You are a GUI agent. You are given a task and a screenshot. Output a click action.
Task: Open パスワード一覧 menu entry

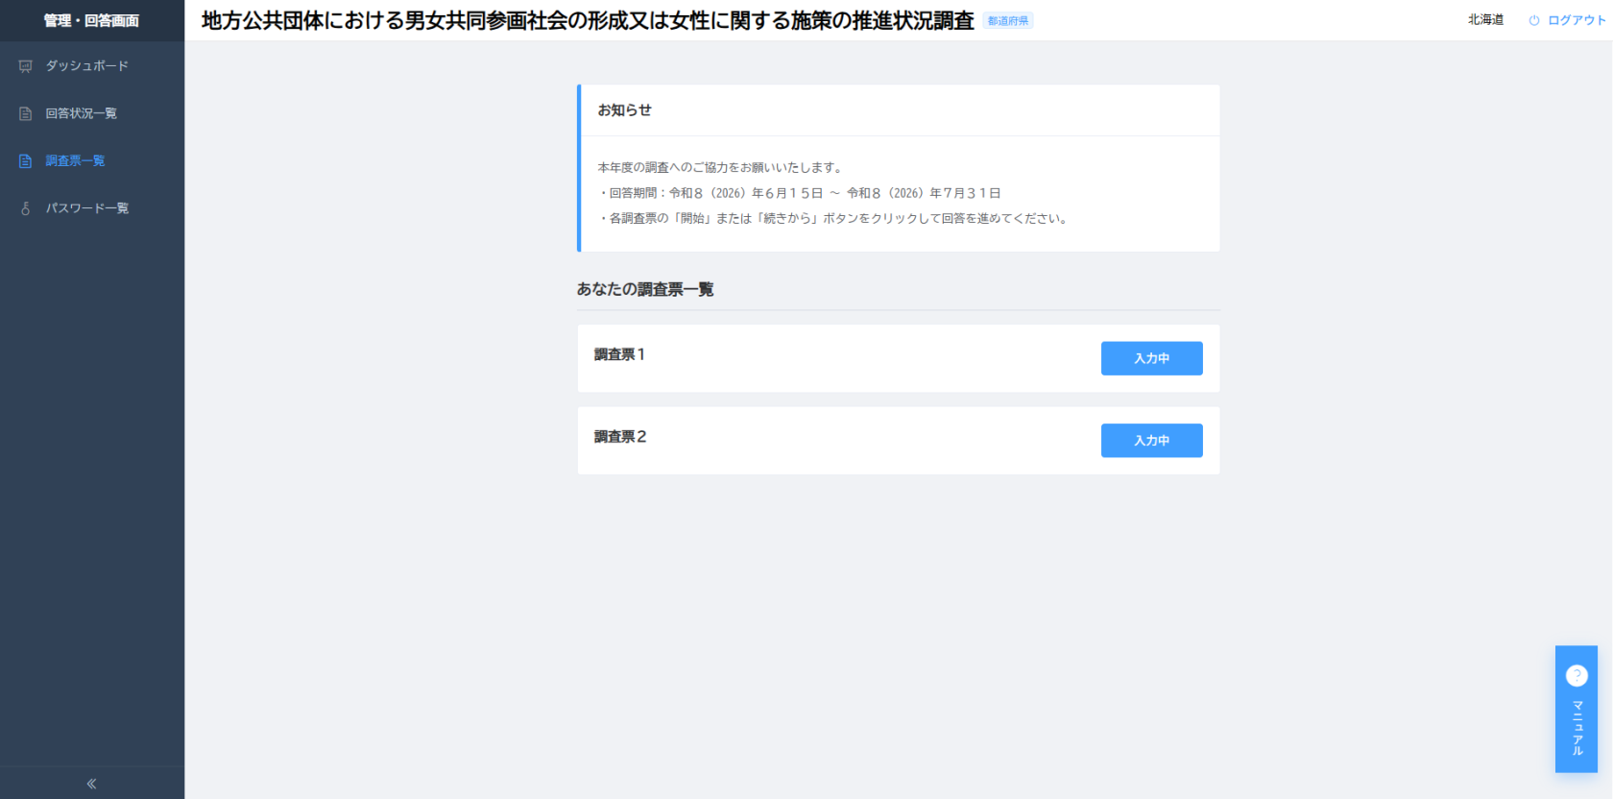(x=92, y=208)
